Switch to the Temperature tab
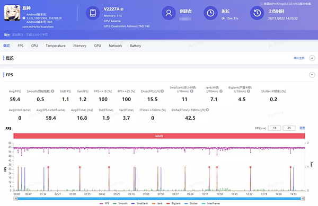The width and height of the screenshot is (318, 206). pyautogui.click(x=55, y=46)
